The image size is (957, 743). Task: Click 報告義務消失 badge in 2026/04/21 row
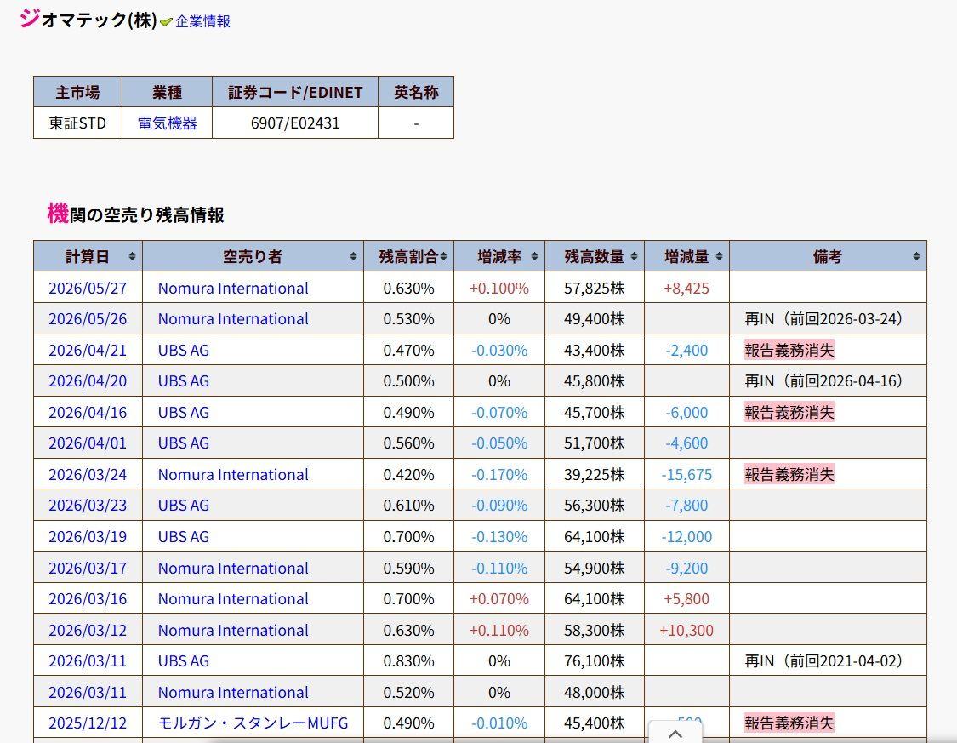(x=789, y=351)
